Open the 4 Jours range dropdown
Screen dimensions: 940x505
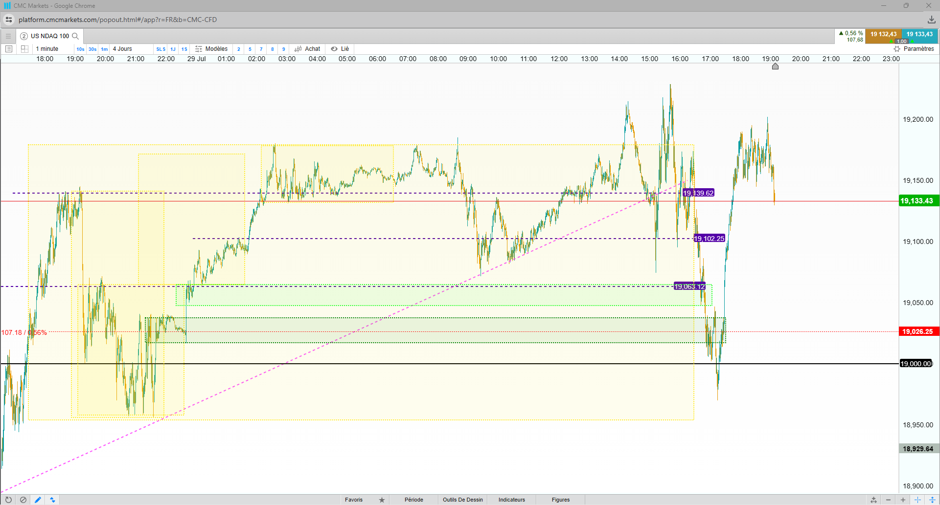tap(122, 49)
